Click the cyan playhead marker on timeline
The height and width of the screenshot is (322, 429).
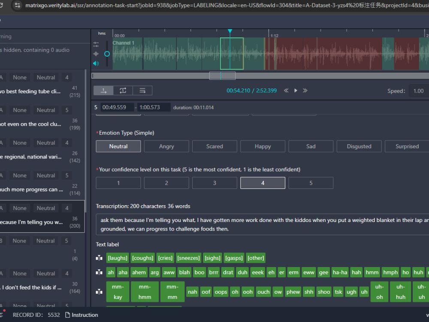(230, 31)
